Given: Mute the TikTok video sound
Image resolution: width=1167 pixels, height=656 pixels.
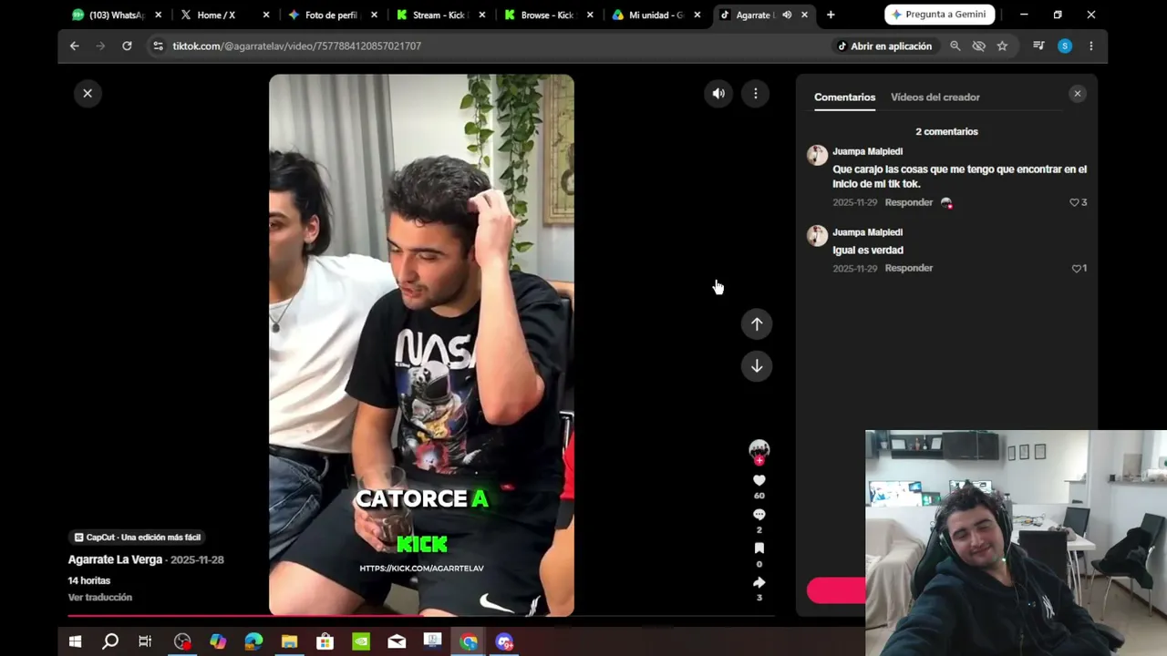Looking at the screenshot, I should coord(718,93).
